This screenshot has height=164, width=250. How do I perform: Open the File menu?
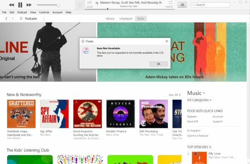(x=4, y=12)
